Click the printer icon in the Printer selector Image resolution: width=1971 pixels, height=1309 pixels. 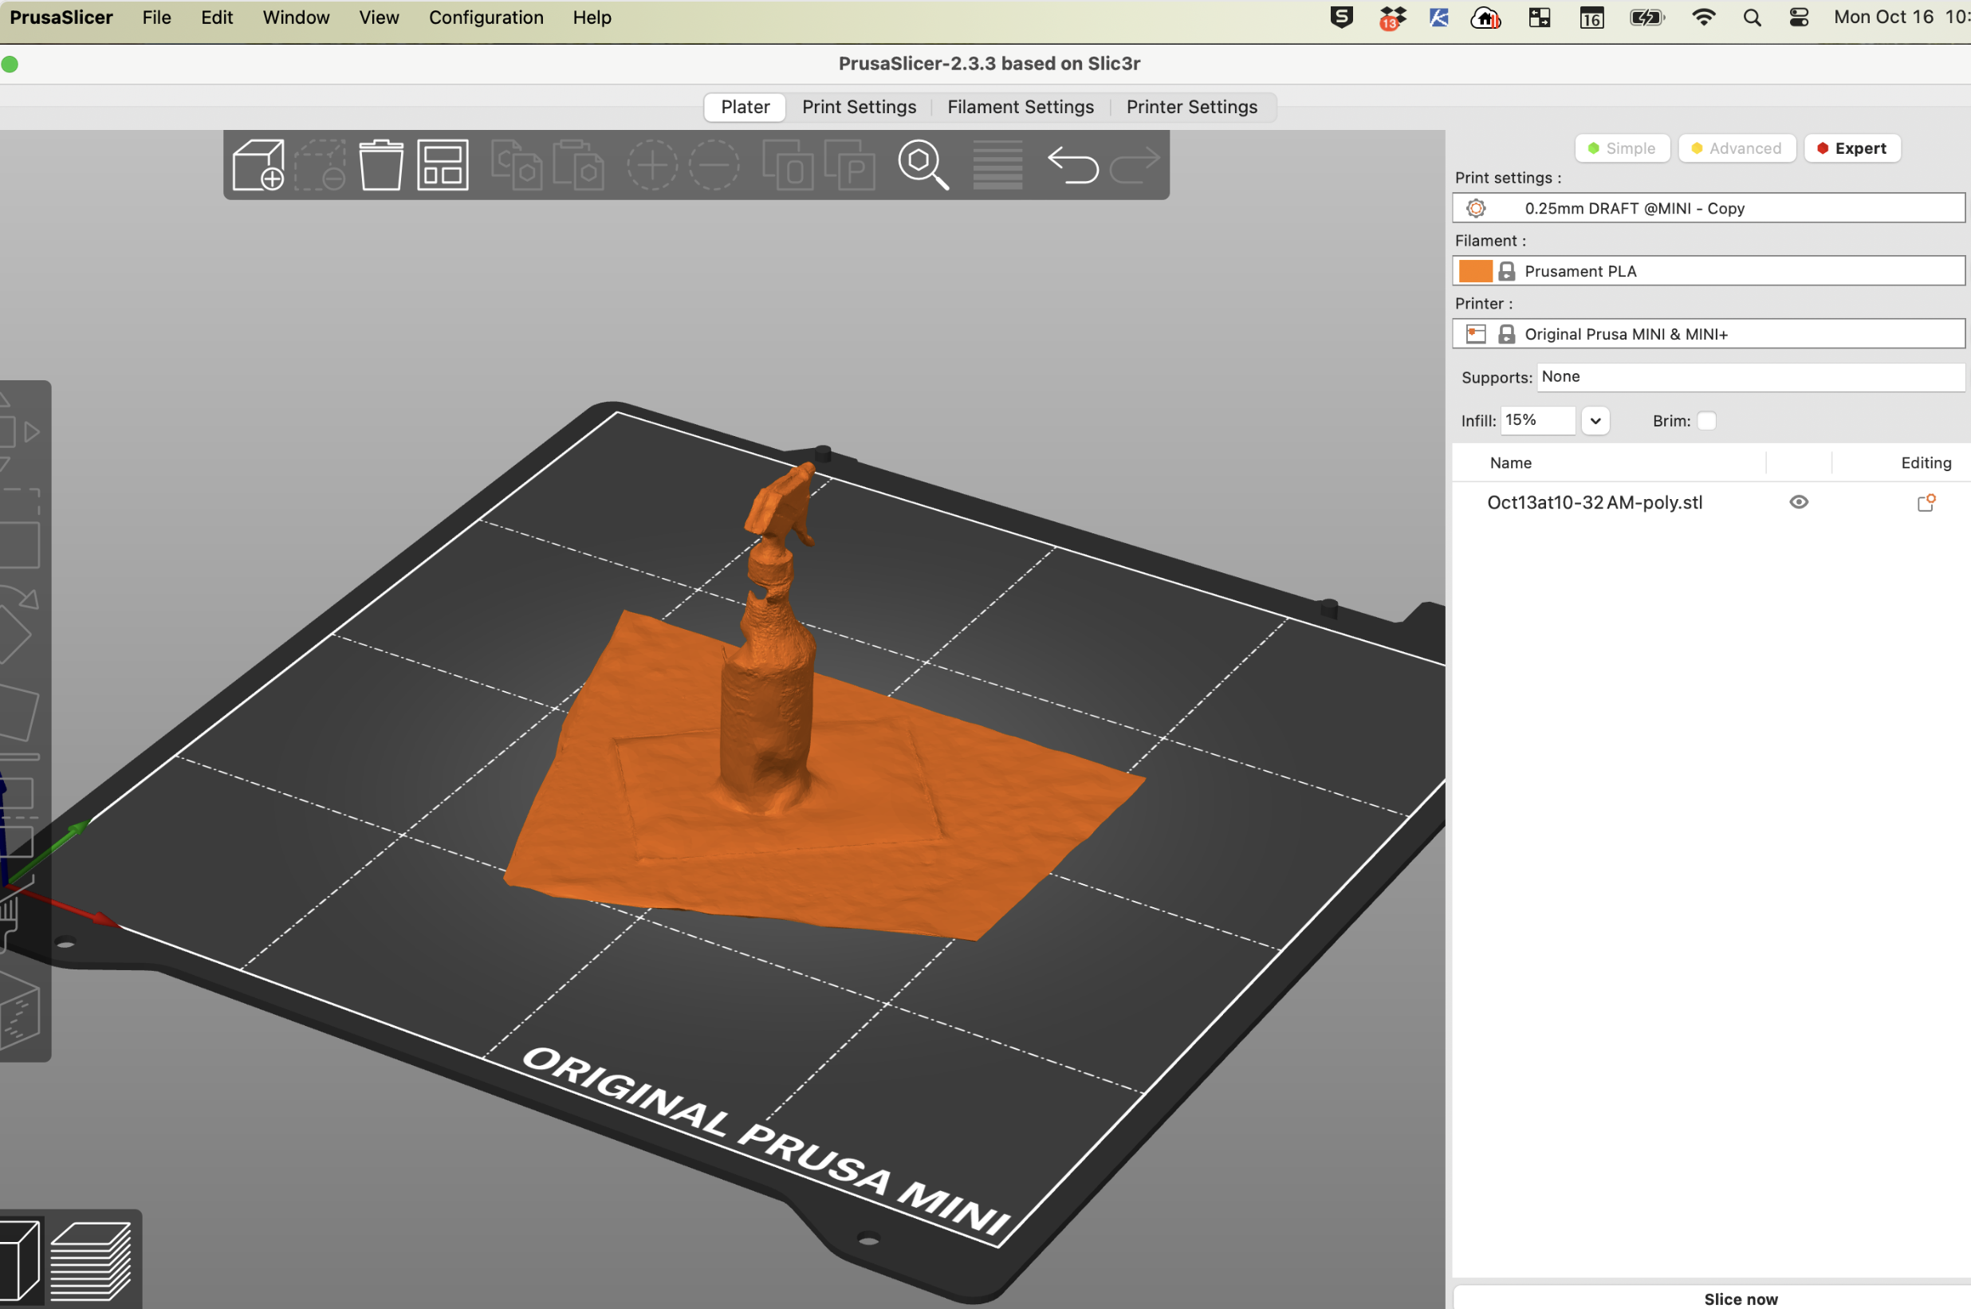click(x=1475, y=334)
